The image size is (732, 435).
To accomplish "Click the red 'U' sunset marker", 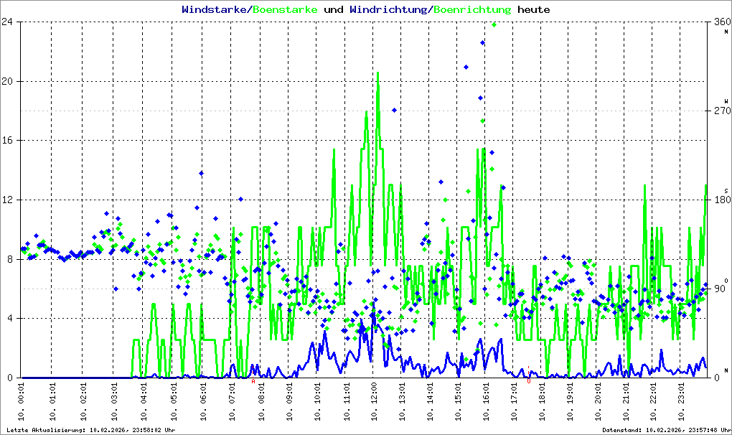I will click(528, 381).
